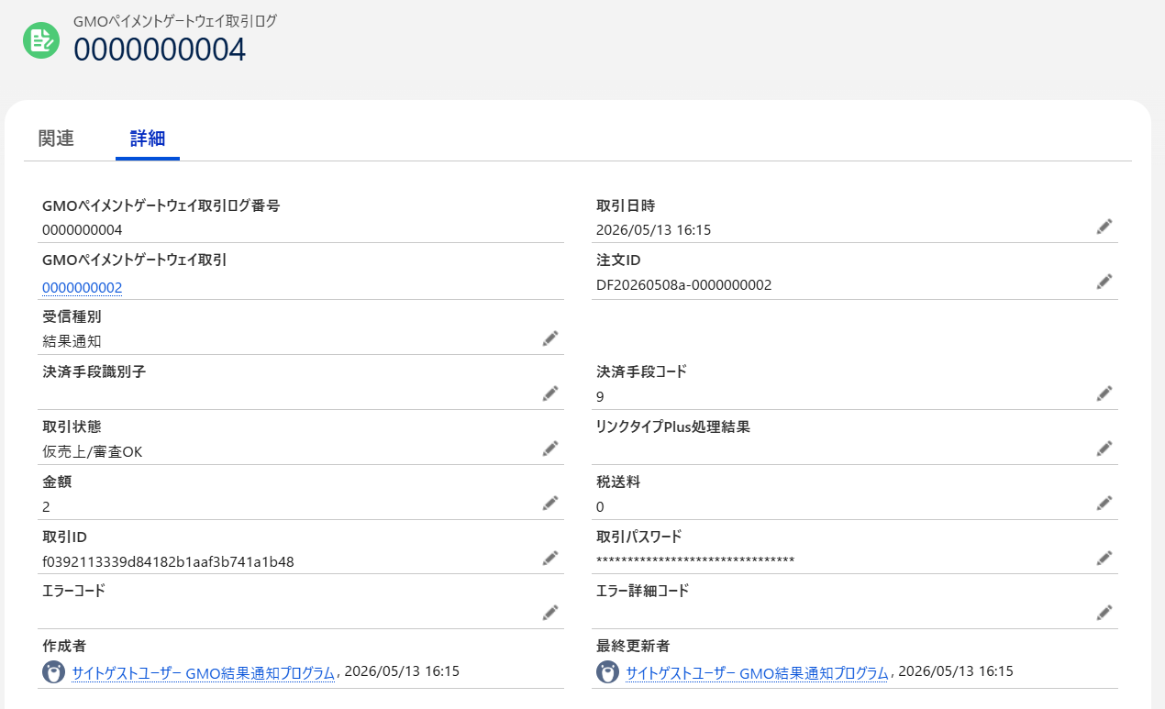Click the green transaction log record icon
1165x709 pixels.
coord(41,40)
